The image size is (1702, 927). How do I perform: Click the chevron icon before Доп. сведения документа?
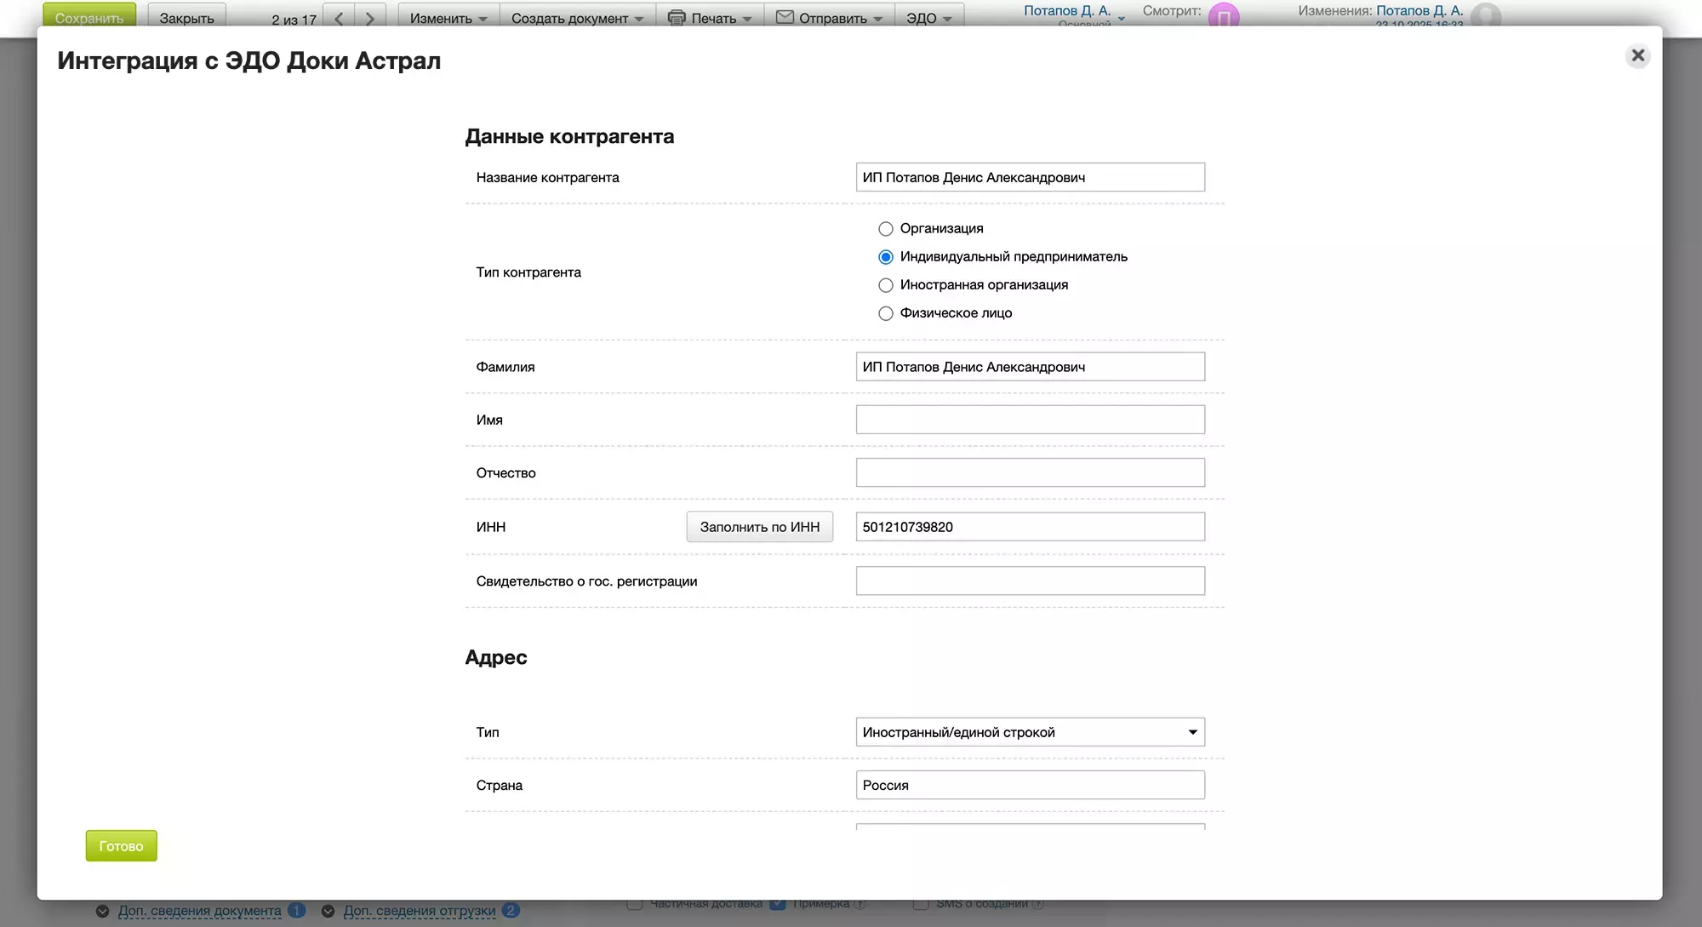point(102,911)
